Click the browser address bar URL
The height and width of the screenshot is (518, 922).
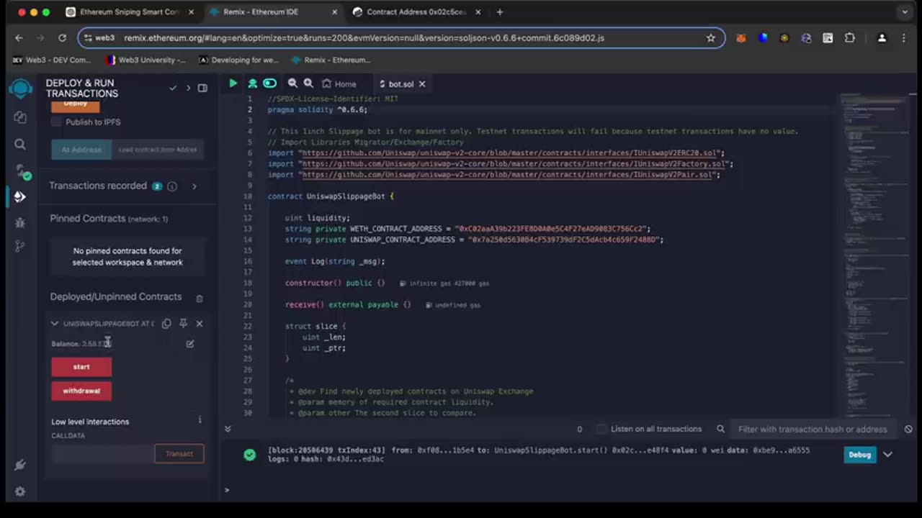click(364, 38)
